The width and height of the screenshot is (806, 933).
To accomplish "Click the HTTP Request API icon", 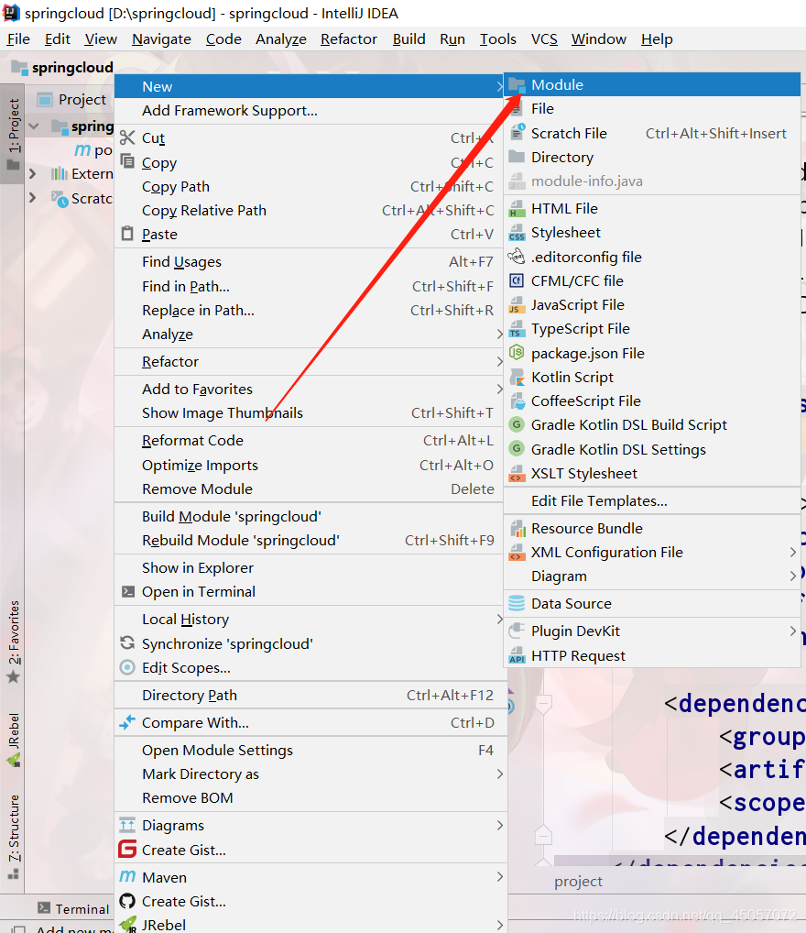I will [x=517, y=655].
